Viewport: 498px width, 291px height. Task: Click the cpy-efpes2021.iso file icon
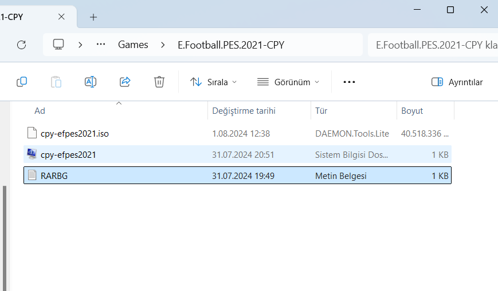coord(32,133)
